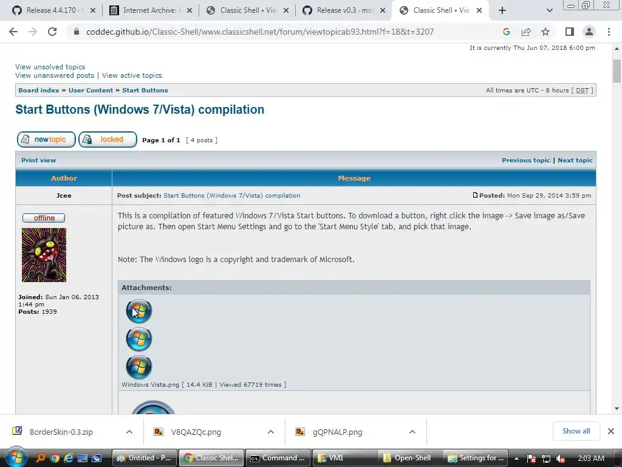Click the top Windows Vista start button image
The width and height of the screenshot is (622, 467).
pyautogui.click(x=139, y=311)
